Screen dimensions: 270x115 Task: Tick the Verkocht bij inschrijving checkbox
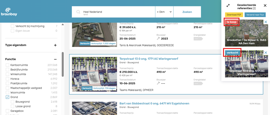(12, 26)
